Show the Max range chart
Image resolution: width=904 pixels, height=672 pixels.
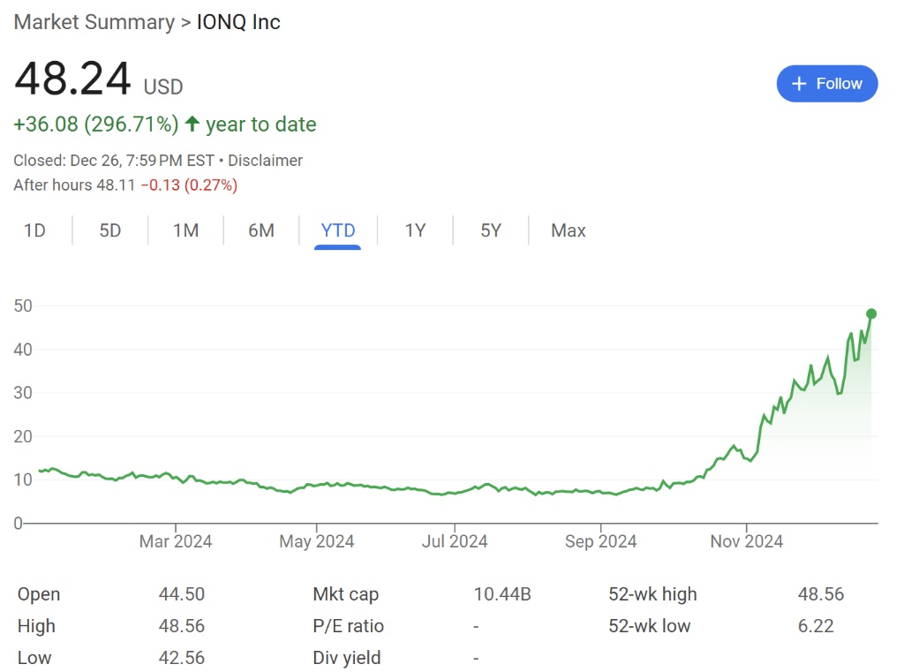(568, 230)
